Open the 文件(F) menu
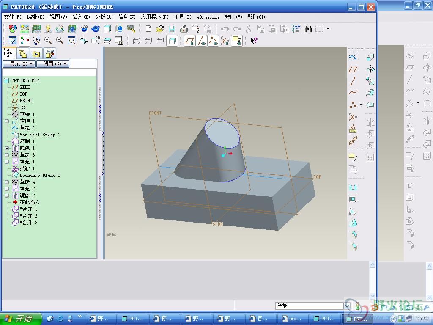 pos(12,17)
